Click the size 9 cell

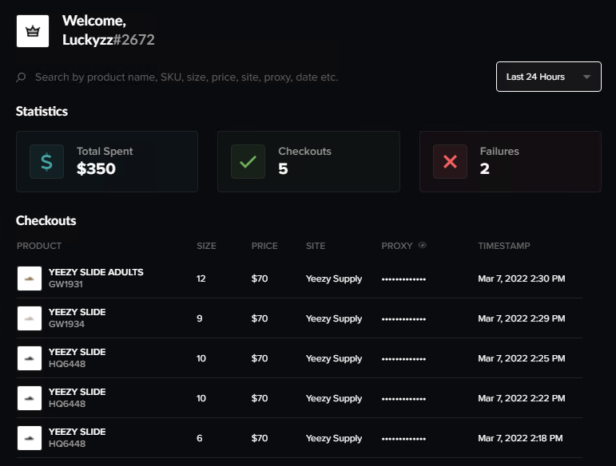pyautogui.click(x=200, y=318)
